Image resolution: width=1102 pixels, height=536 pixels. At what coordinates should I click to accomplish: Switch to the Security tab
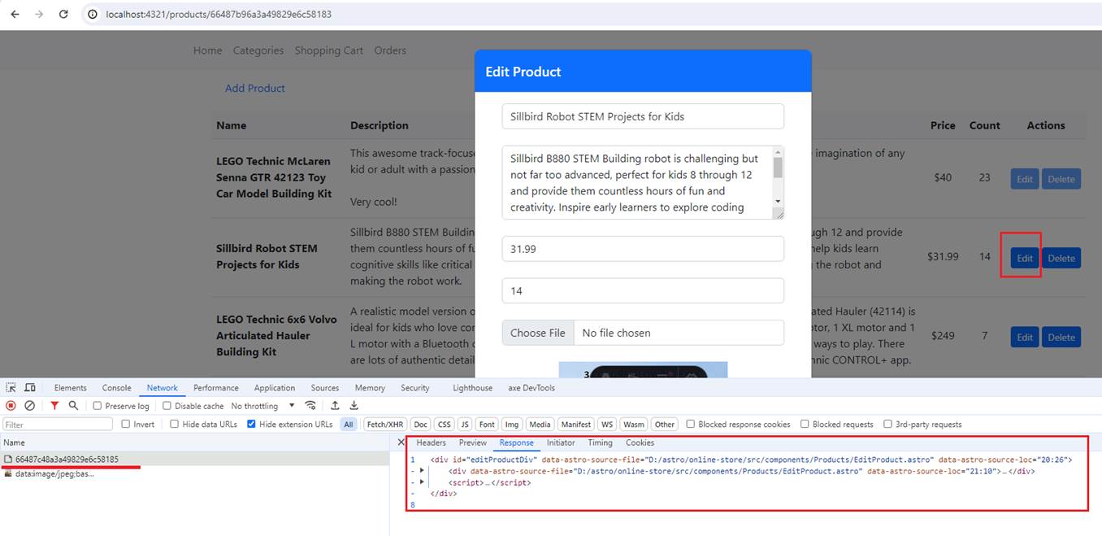pyautogui.click(x=414, y=388)
